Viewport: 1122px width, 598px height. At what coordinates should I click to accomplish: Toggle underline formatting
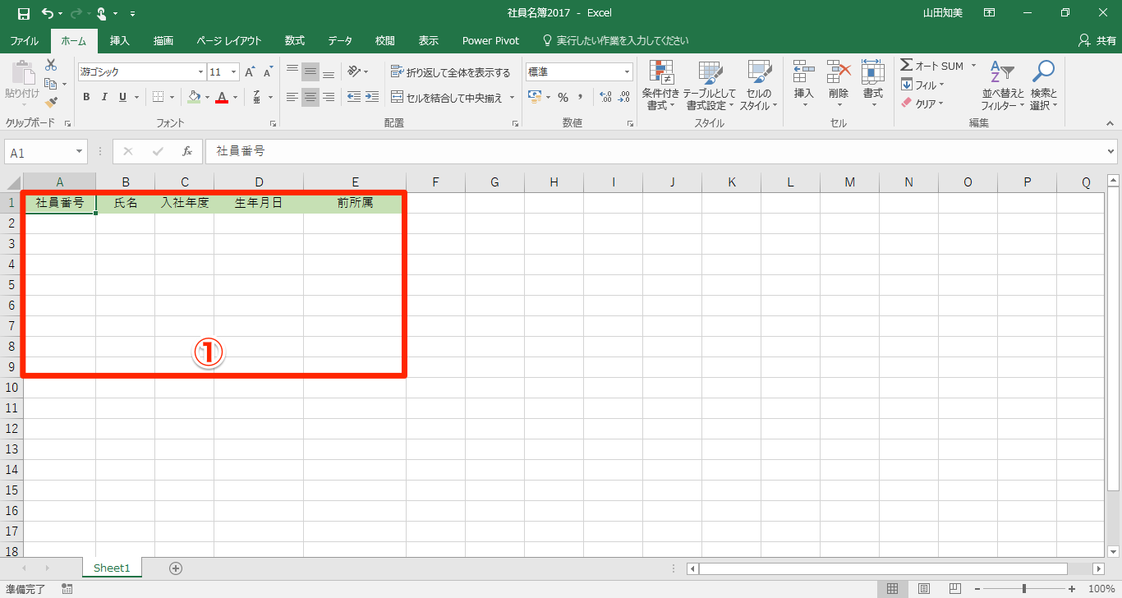123,97
